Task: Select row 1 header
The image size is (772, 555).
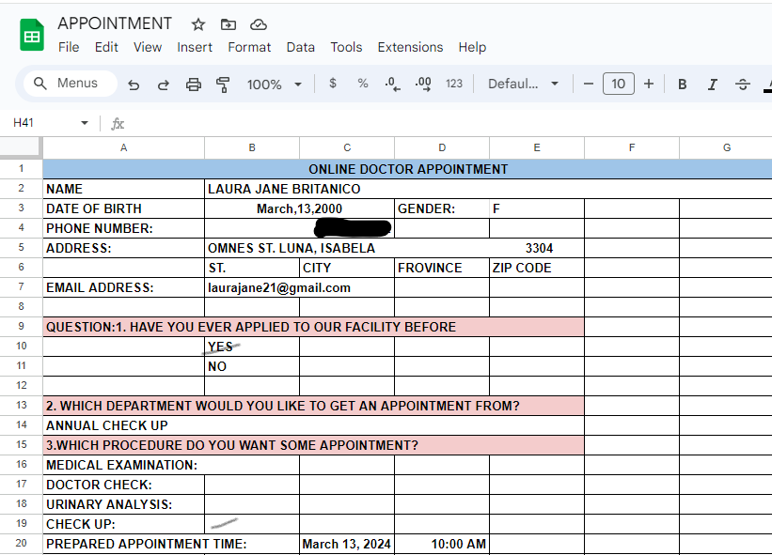Action: click(22, 169)
